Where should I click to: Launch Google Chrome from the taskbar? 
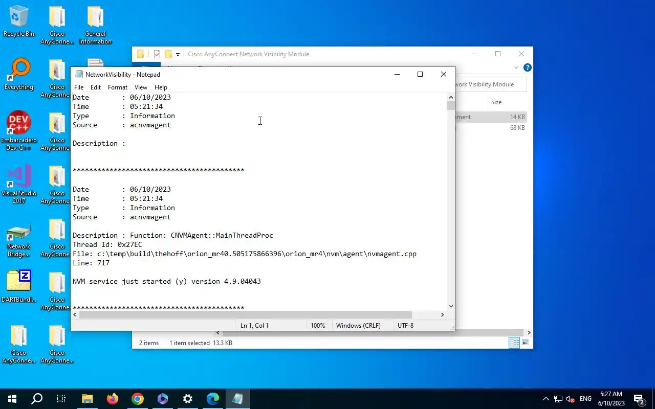tap(138, 399)
